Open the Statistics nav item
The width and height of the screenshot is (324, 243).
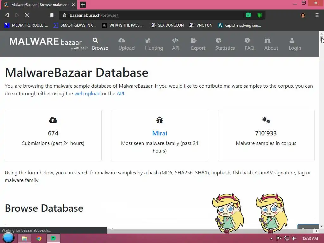click(225, 44)
